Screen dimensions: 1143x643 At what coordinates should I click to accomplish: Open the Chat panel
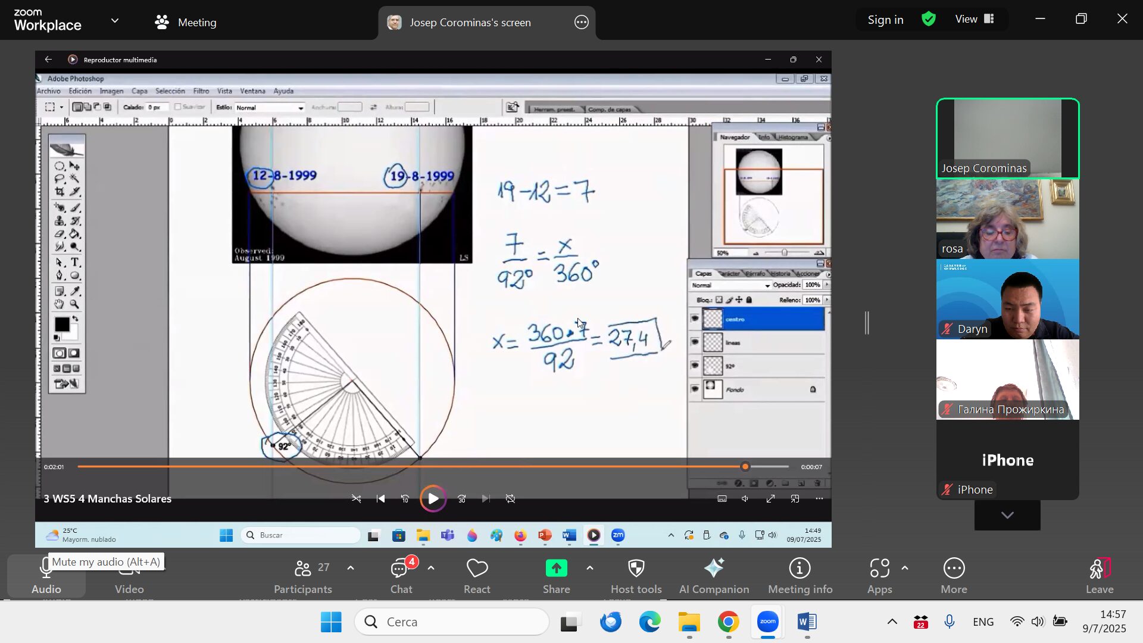pos(401,576)
